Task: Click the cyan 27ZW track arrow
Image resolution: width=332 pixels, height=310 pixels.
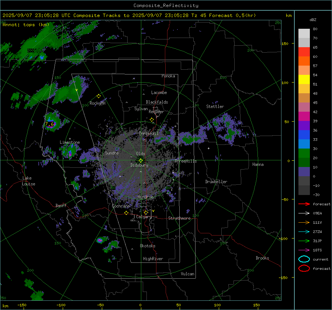Action: (x=304, y=232)
